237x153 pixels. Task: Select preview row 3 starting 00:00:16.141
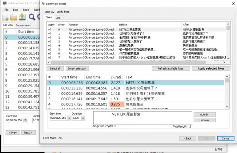[x=135, y=99]
